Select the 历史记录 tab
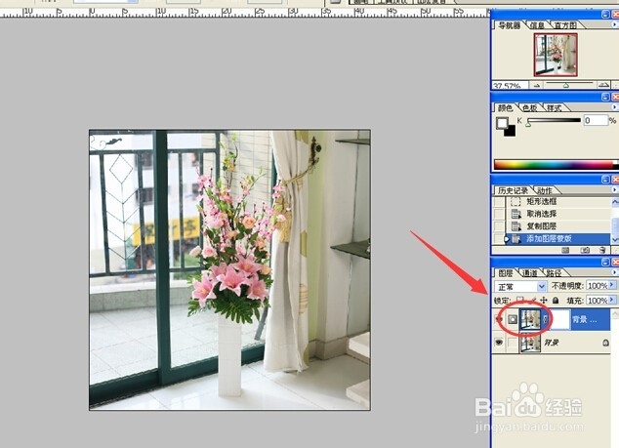The height and width of the screenshot is (448, 619). click(513, 190)
